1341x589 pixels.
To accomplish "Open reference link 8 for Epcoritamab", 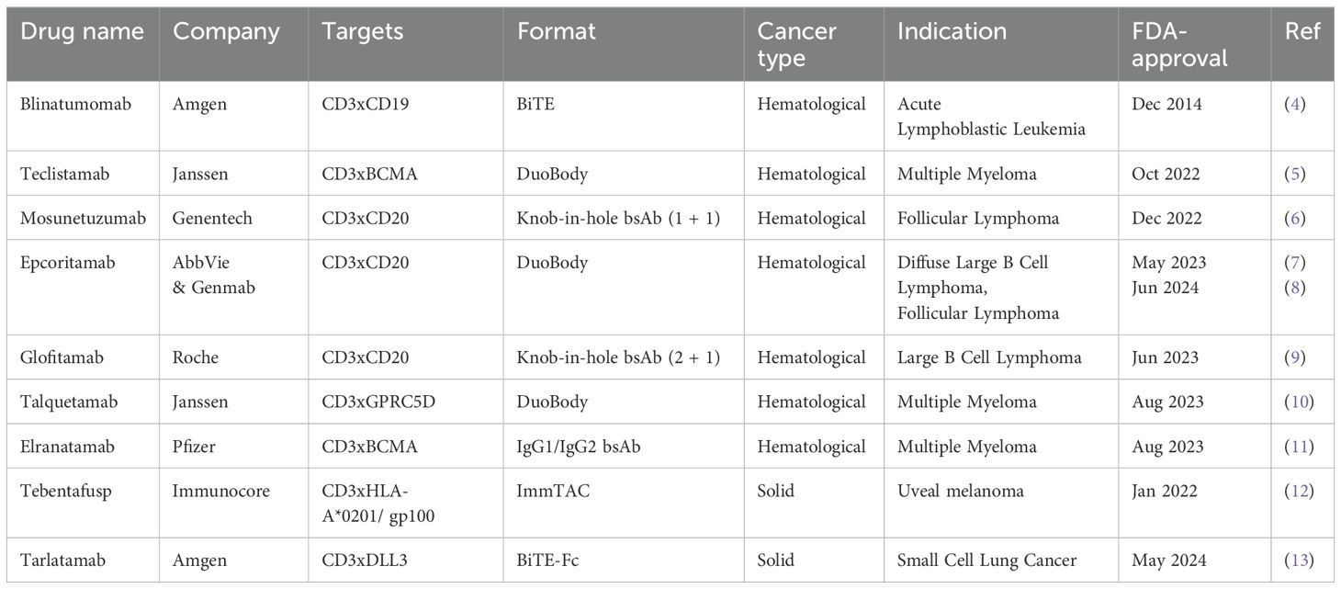I will point(1297,288).
